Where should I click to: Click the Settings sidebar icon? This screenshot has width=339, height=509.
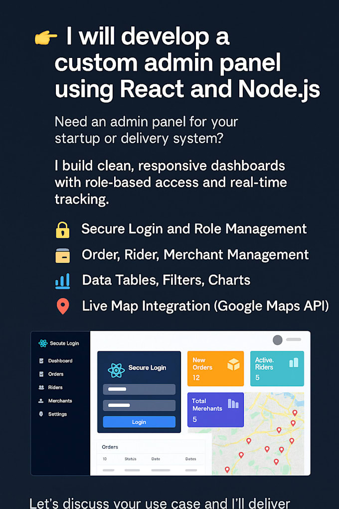41,414
